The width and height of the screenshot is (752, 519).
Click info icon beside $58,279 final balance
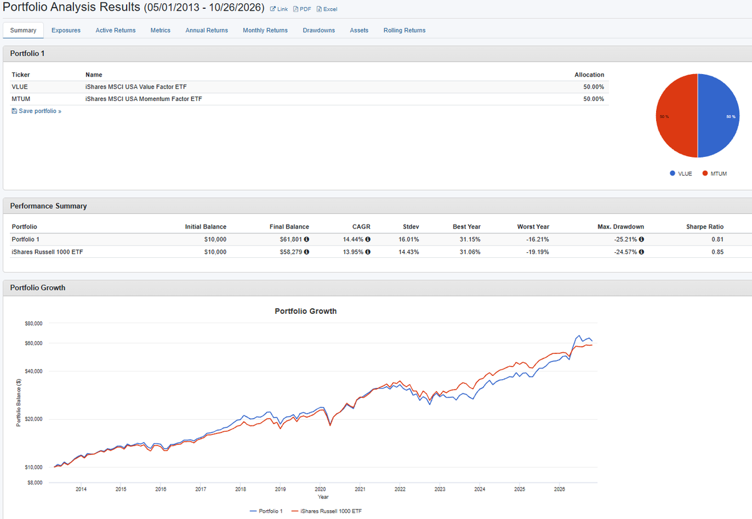click(x=307, y=252)
